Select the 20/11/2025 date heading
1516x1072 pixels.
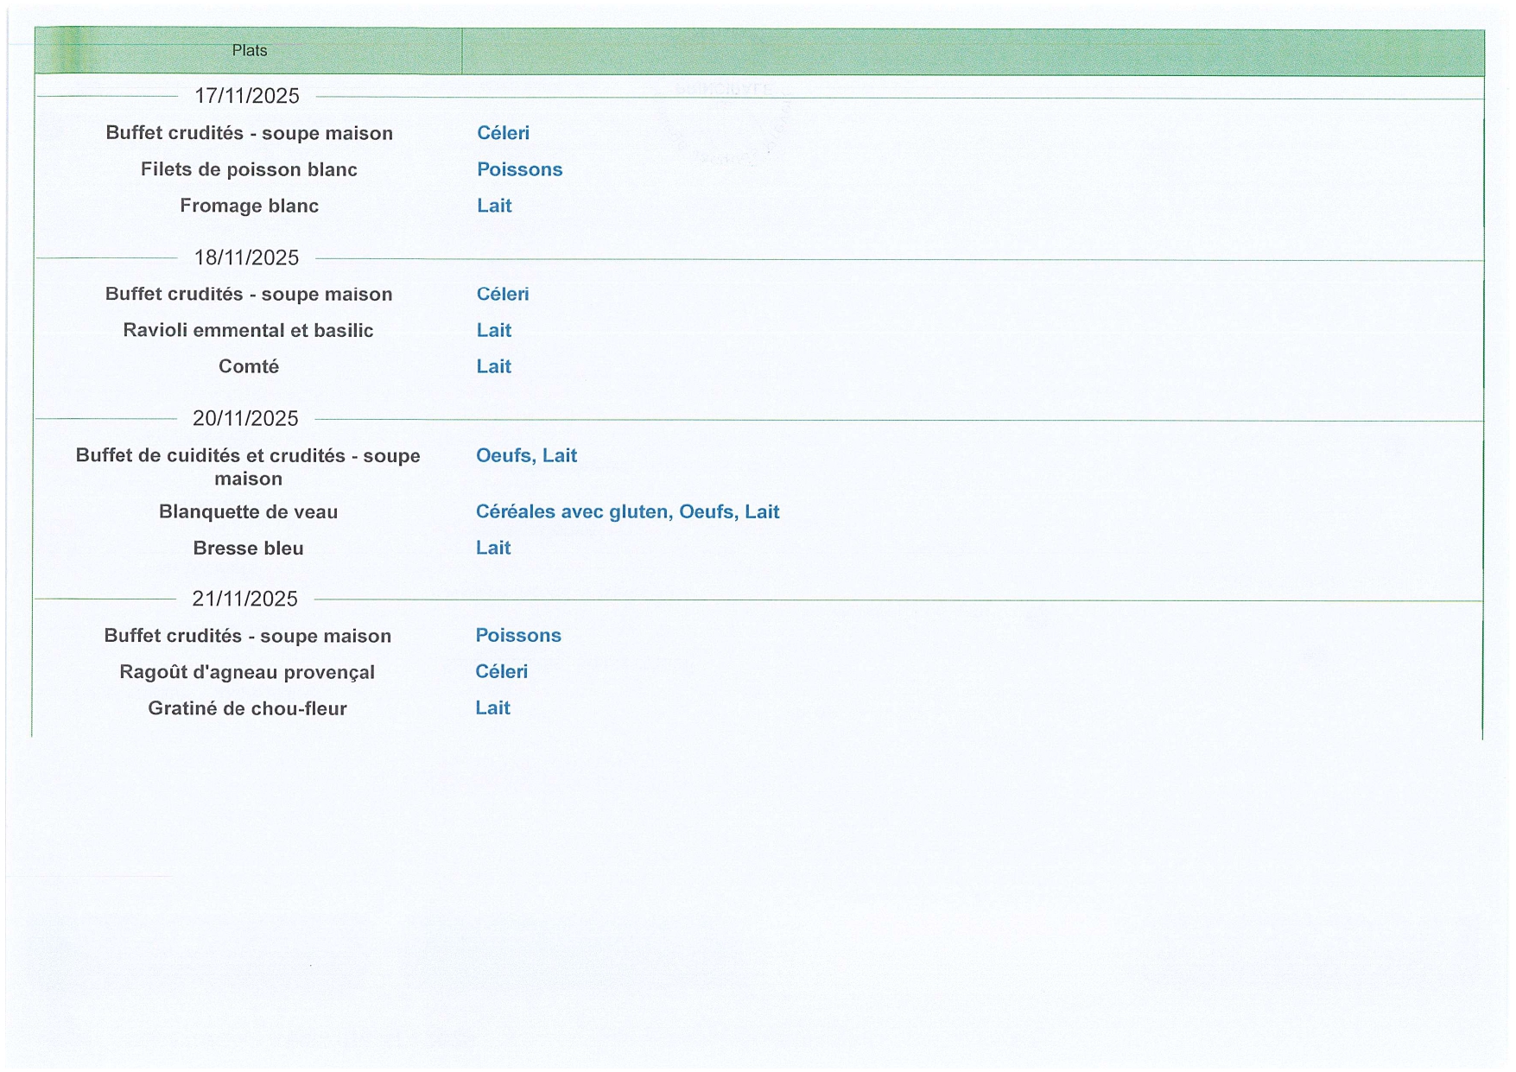coord(245,418)
